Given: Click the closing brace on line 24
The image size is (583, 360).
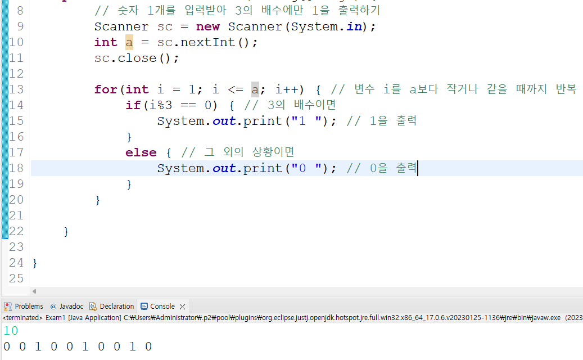Looking at the screenshot, I should tap(35, 263).
